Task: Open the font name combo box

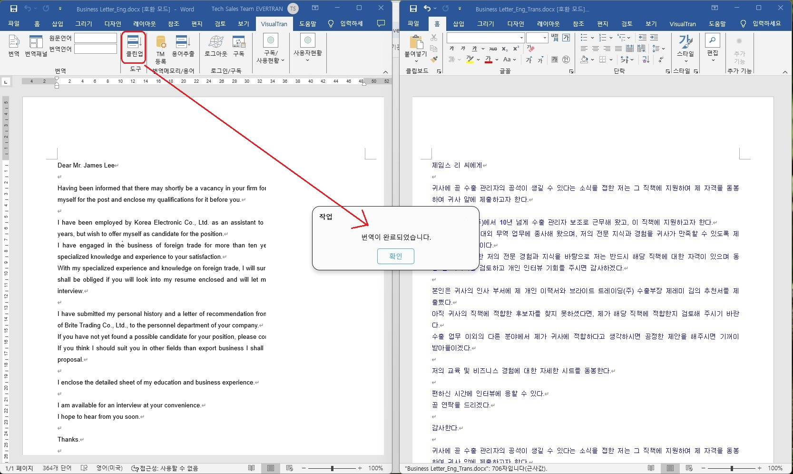Action: click(485, 38)
